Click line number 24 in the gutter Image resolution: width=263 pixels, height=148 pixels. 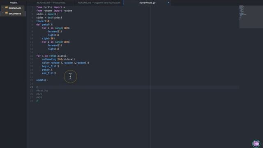[32, 87]
